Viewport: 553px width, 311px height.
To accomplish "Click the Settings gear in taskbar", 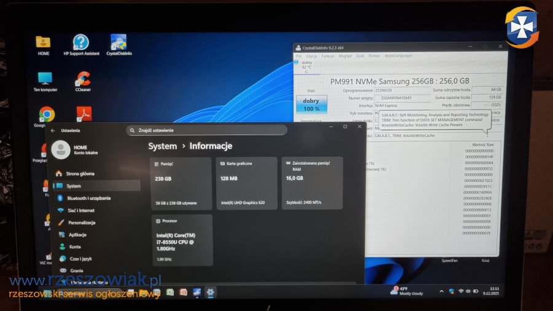I will pos(211,293).
